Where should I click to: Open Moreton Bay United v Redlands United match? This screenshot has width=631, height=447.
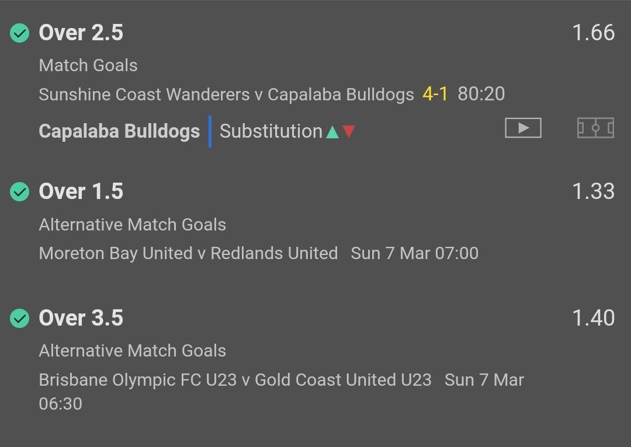click(x=188, y=253)
